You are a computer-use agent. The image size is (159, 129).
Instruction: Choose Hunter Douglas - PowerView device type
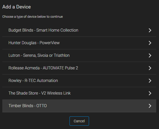[79, 43]
